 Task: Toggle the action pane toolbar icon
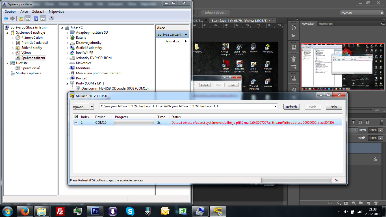pyautogui.click(x=43, y=19)
